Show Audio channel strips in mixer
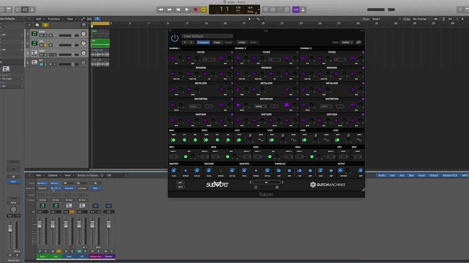This screenshot has width=469, height=263. [382, 175]
